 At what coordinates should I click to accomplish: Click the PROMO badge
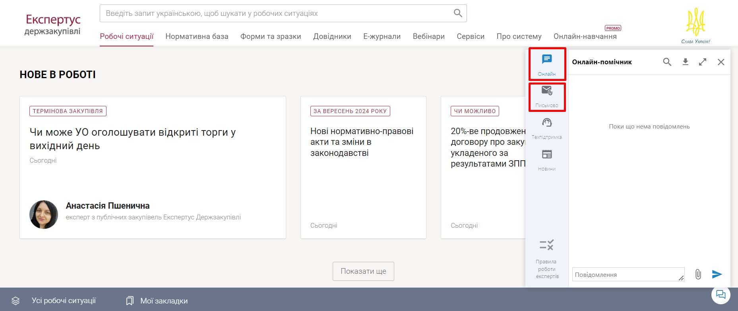[x=613, y=28]
